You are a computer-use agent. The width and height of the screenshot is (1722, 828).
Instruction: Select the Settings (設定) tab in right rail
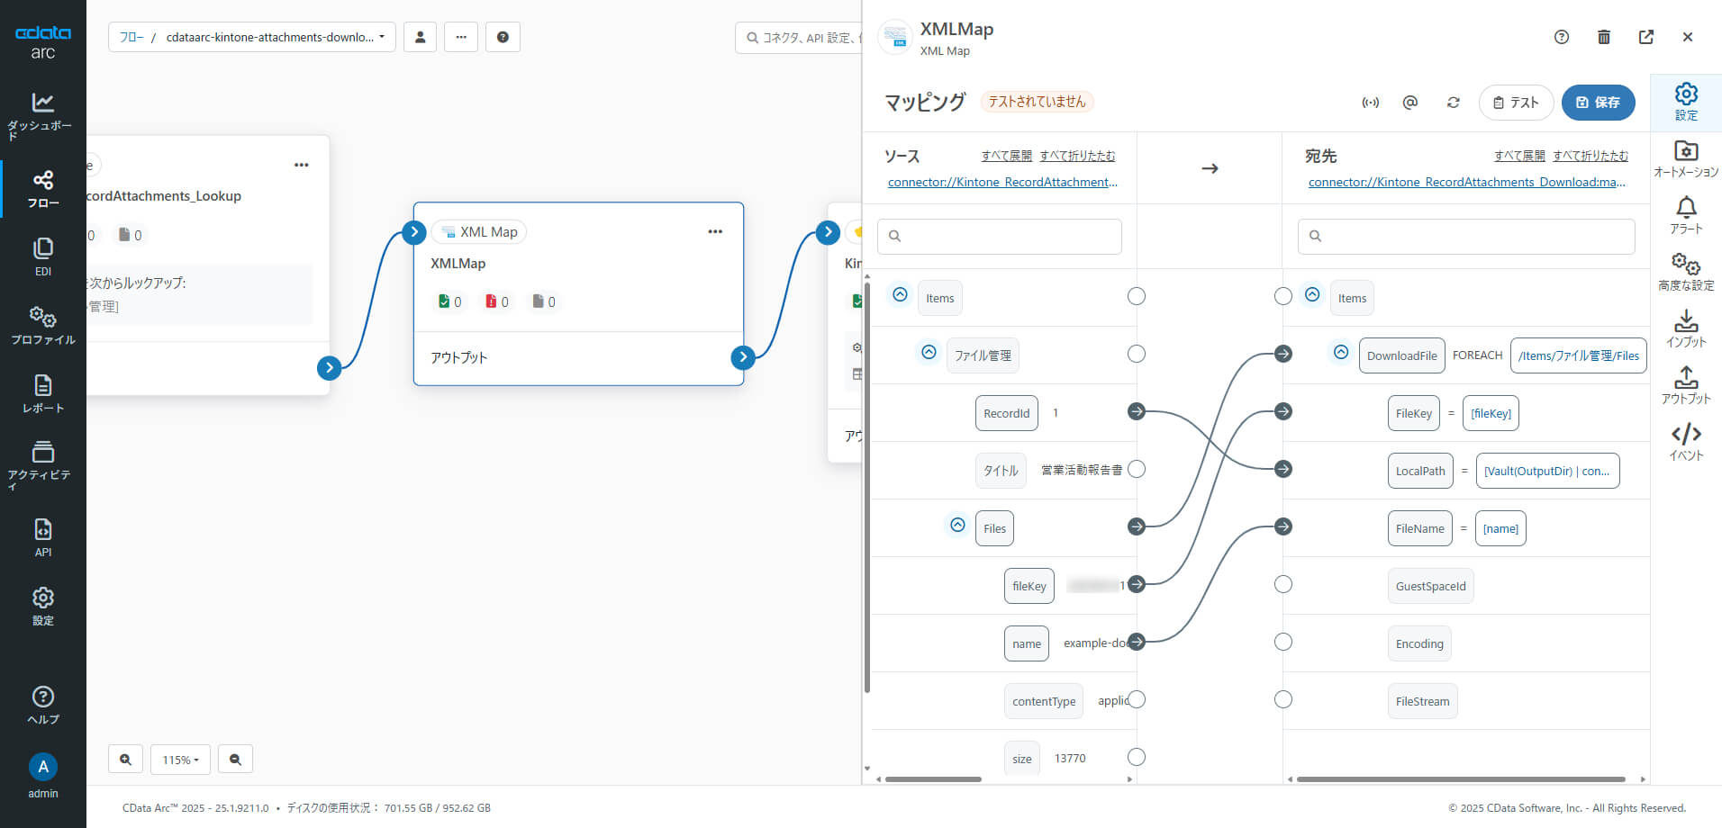coord(1686,103)
